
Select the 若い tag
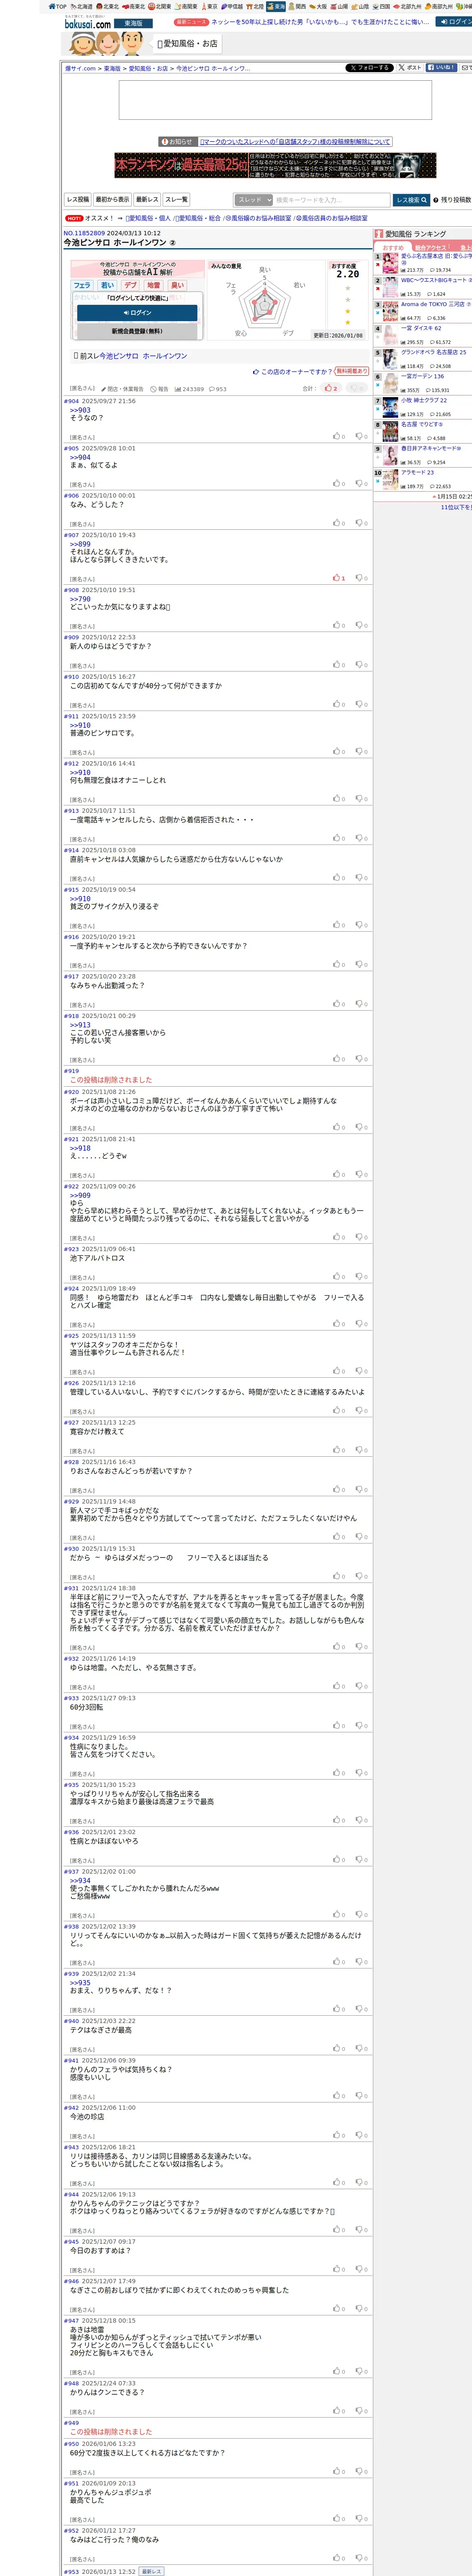pos(107,285)
